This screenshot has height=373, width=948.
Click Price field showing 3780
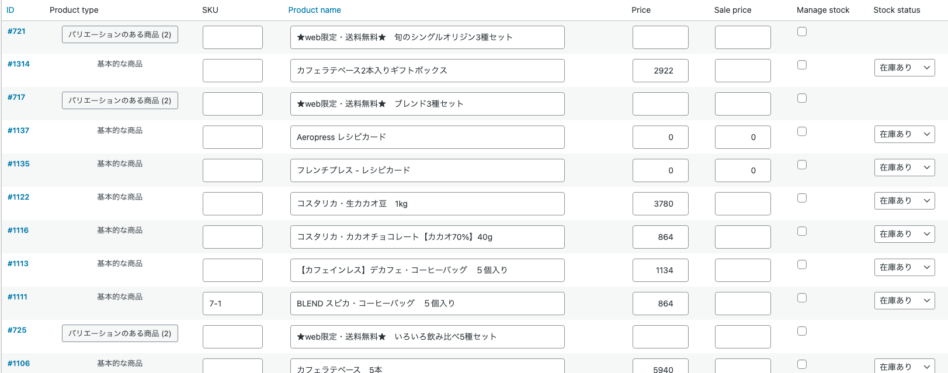(660, 204)
